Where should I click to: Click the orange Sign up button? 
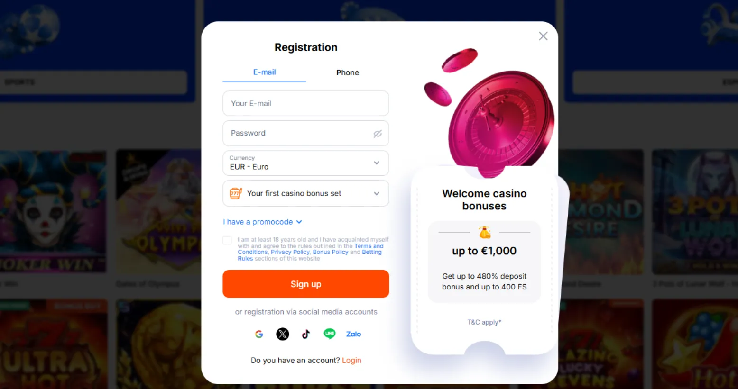pos(306,284)
